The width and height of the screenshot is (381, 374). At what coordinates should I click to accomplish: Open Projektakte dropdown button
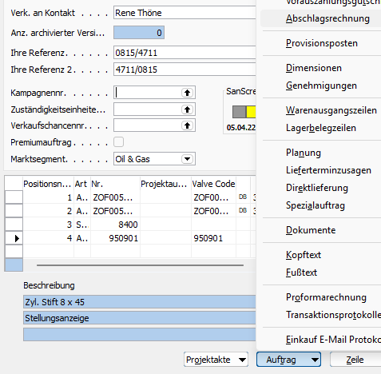coord(216,360)
